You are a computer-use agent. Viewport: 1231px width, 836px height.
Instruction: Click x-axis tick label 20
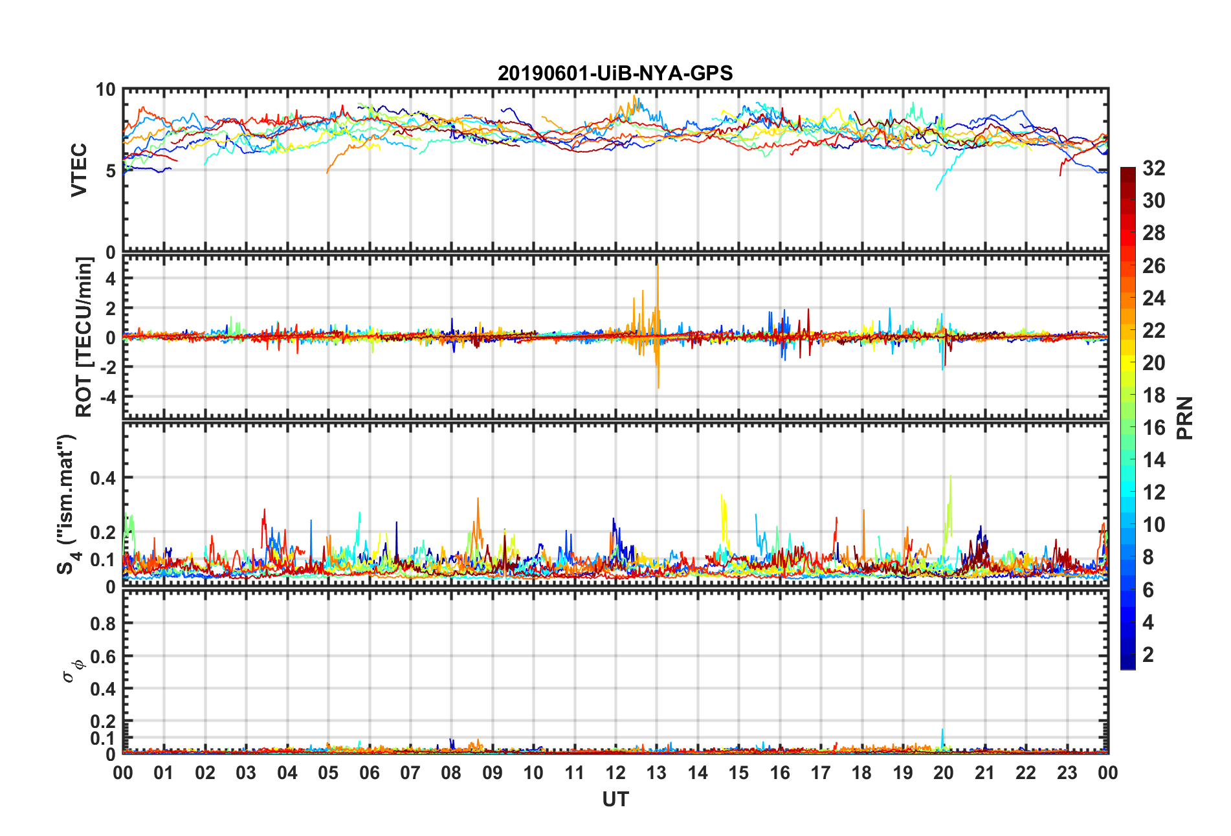[x=944, y=773]
